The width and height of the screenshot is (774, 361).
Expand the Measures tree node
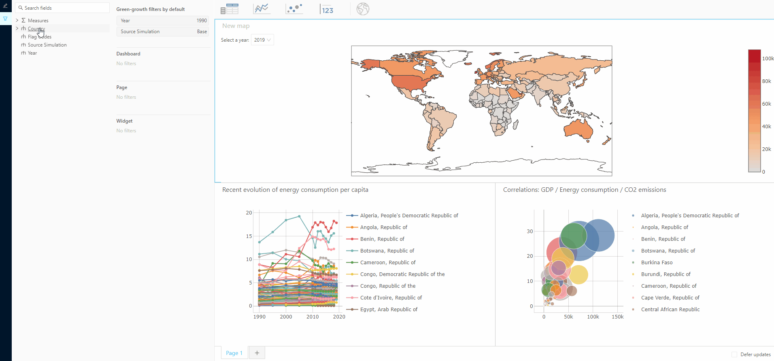coord(17,20)
